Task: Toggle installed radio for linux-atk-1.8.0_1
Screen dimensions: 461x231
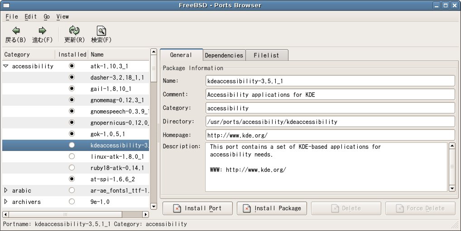Action: [x=72, y=156]
